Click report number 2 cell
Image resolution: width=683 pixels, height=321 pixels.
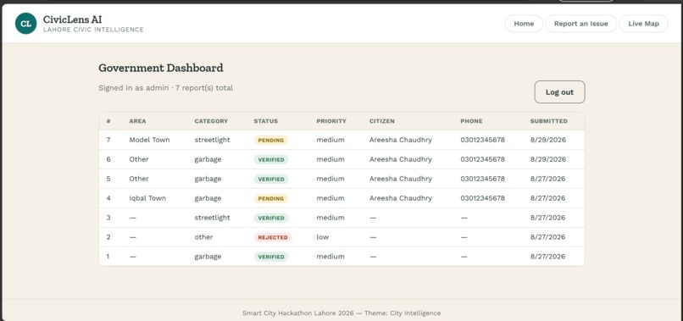coord(108,237)
